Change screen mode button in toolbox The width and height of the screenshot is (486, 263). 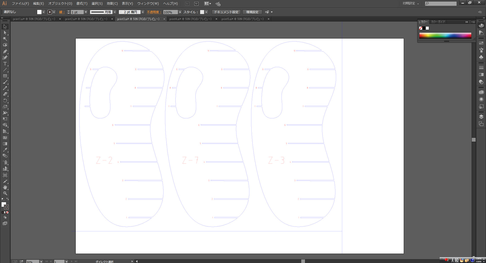coord(5,223)
